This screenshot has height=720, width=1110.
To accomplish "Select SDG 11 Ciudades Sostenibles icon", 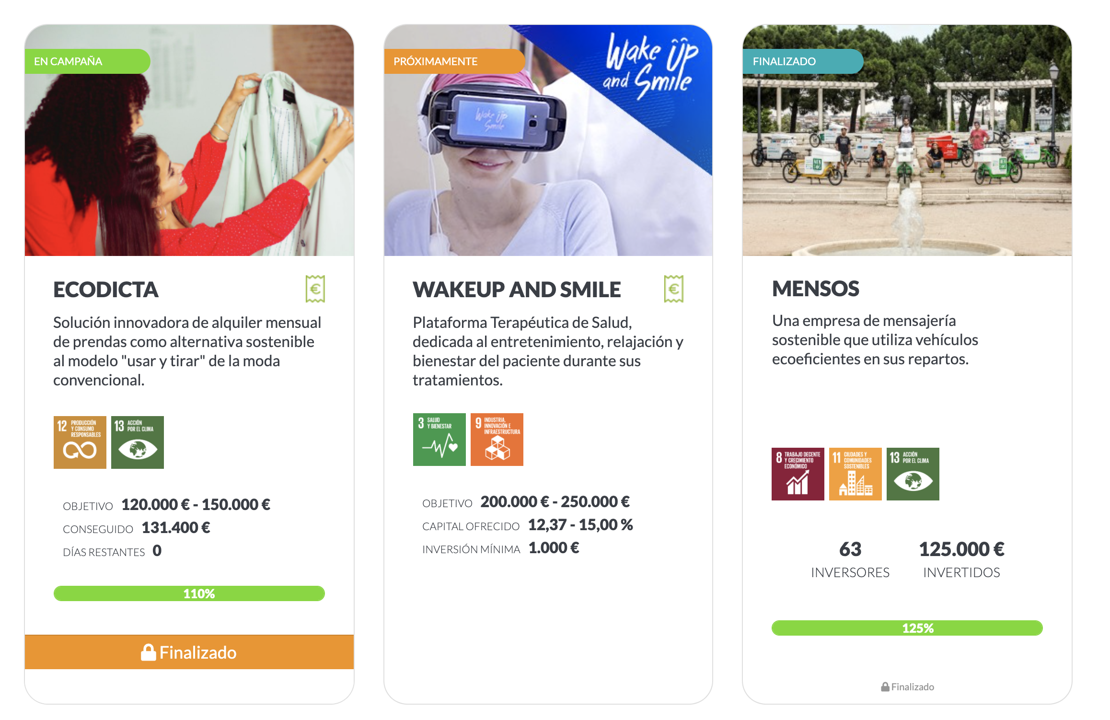I will point(856,474).
